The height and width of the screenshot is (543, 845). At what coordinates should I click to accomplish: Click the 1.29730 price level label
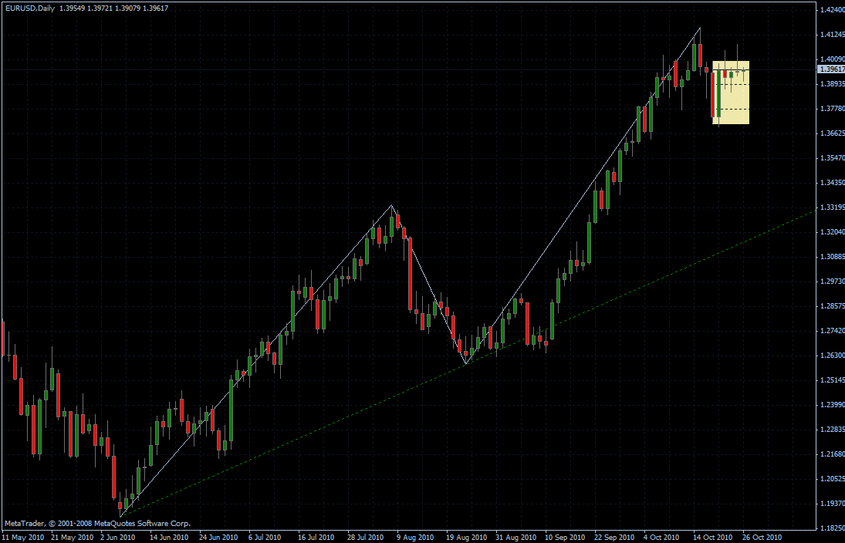pos(832,282)
